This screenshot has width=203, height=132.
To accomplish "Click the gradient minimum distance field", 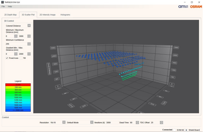I will point(10,54).
